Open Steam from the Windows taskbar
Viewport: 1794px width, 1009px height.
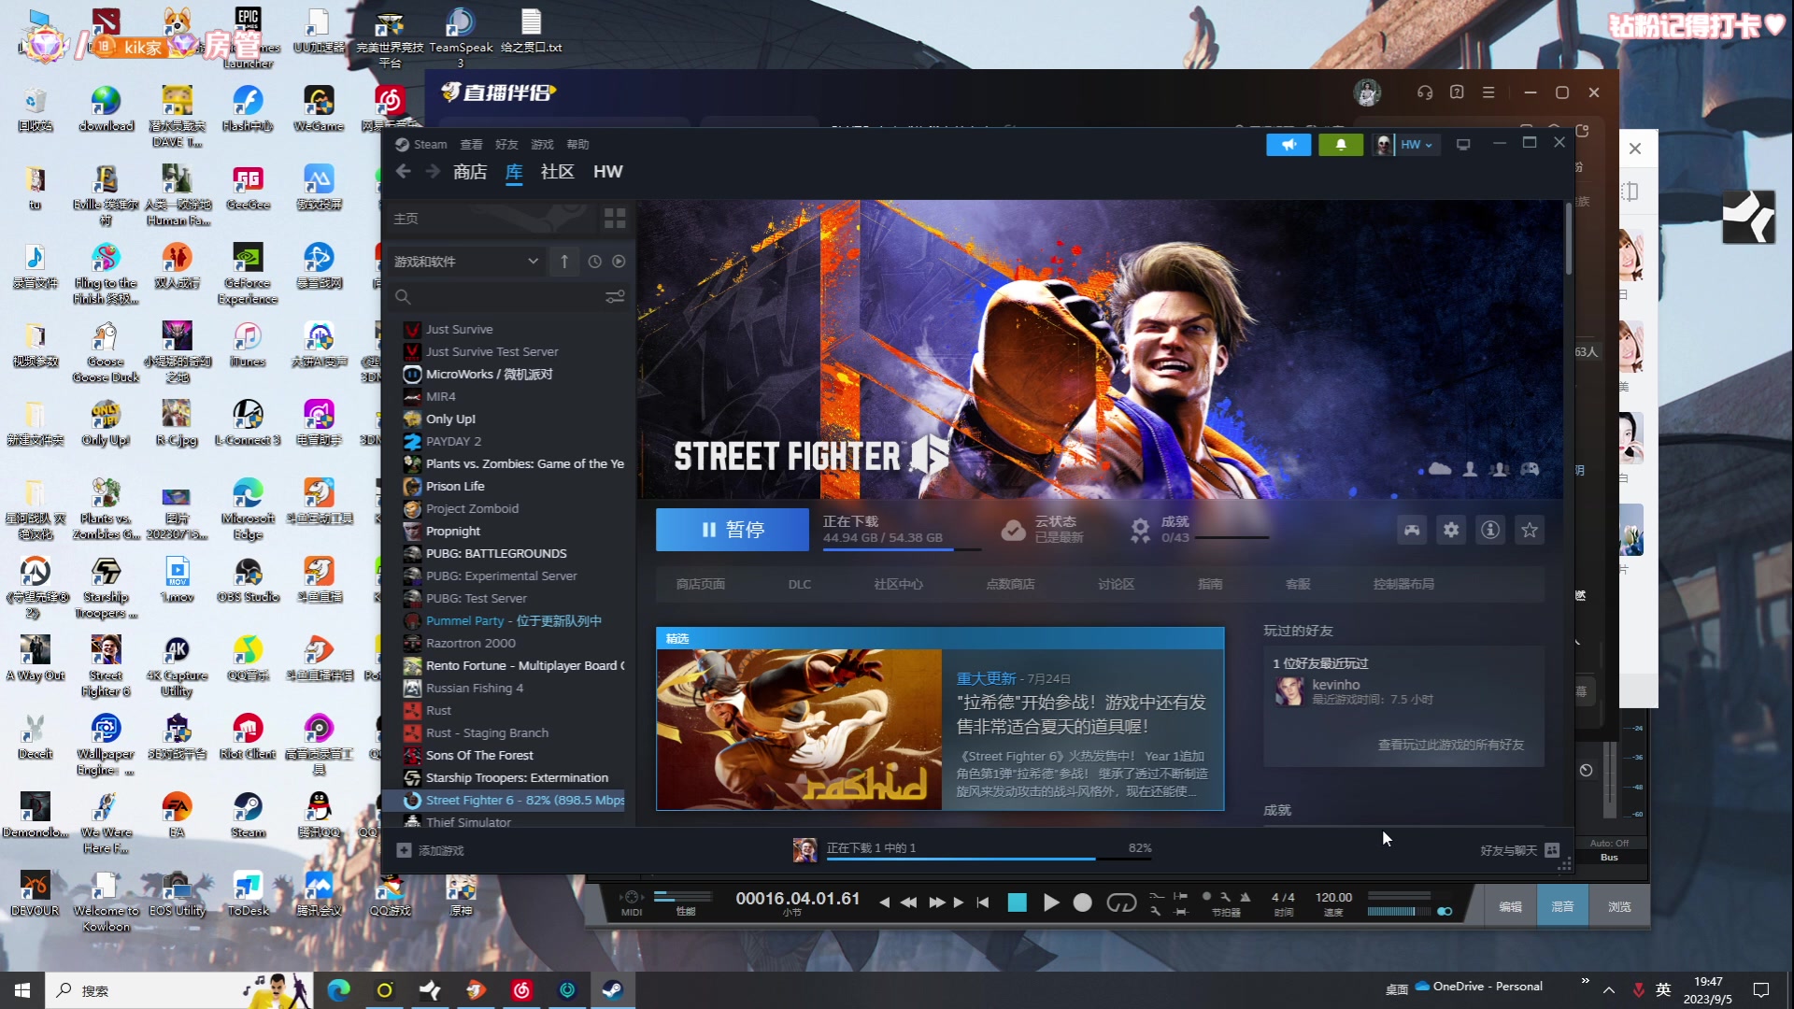[x=613, y=990]
